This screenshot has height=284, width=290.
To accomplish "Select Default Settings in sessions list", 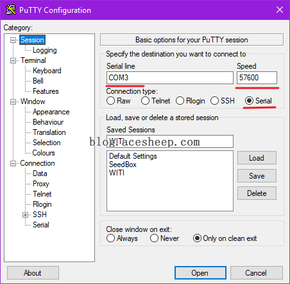I will pos(133,156).
